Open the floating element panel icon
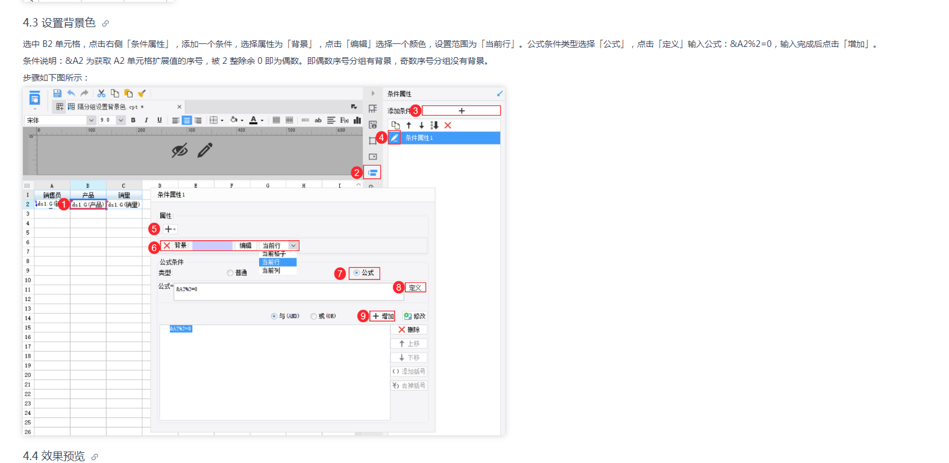Screen dimensions: 949x463 (x=372, y=141)
